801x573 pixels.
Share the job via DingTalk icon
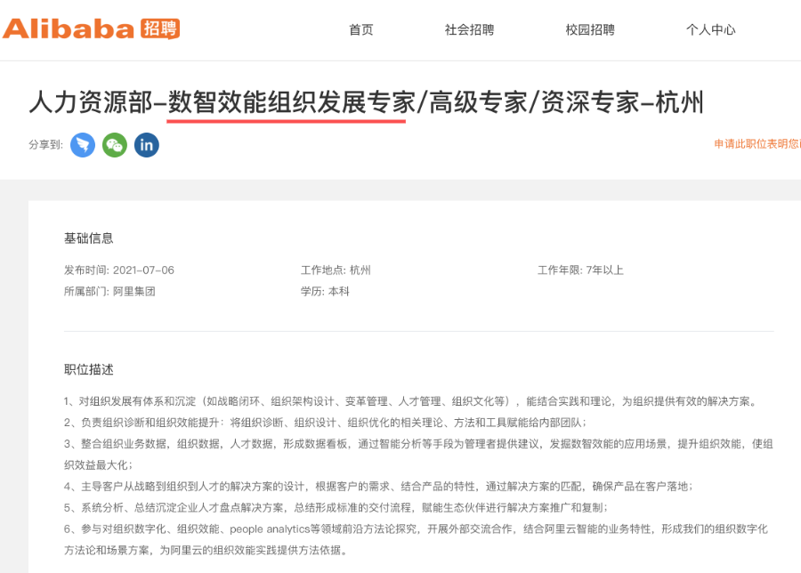pyautogui.click(x=83, y=144)
